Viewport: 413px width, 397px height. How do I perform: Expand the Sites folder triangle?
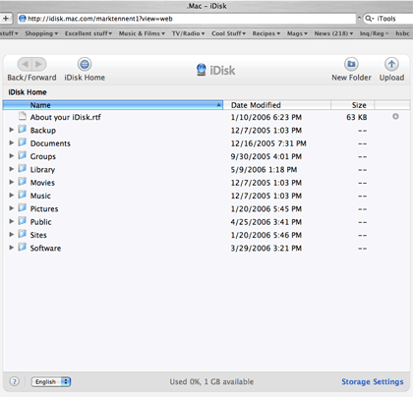[x=12, y=235]
